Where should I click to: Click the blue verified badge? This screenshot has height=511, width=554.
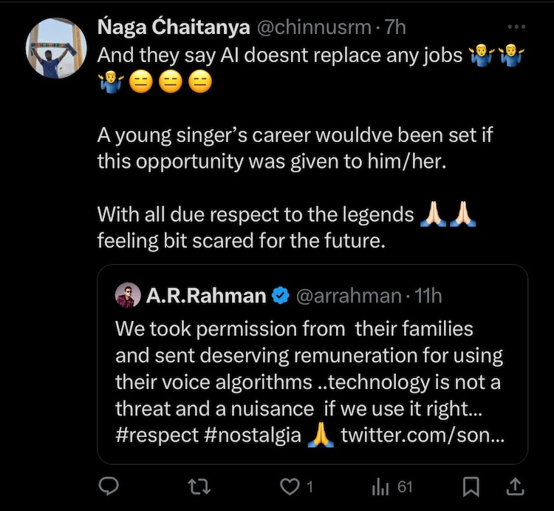pos(281,297)
